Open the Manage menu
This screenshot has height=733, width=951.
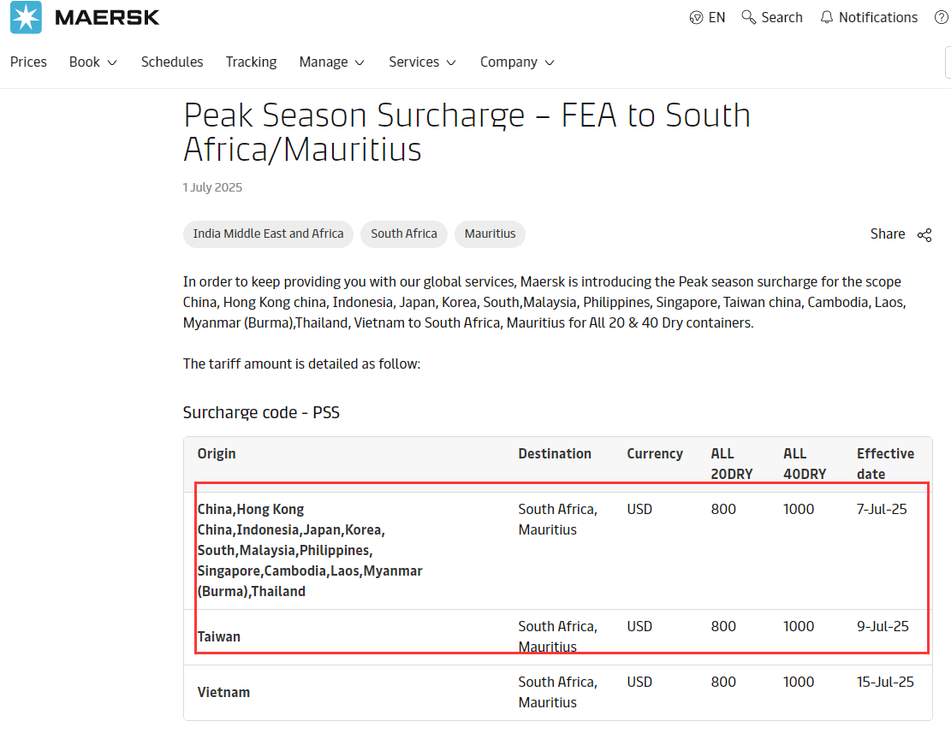tap(324, 62)
